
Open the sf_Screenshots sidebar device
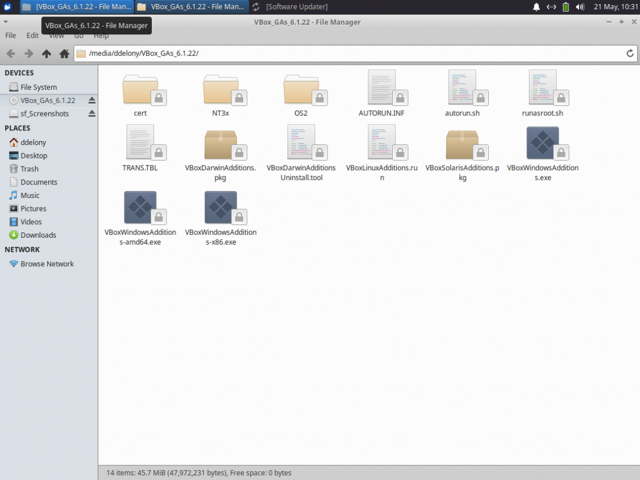click(x=43, y=114)
